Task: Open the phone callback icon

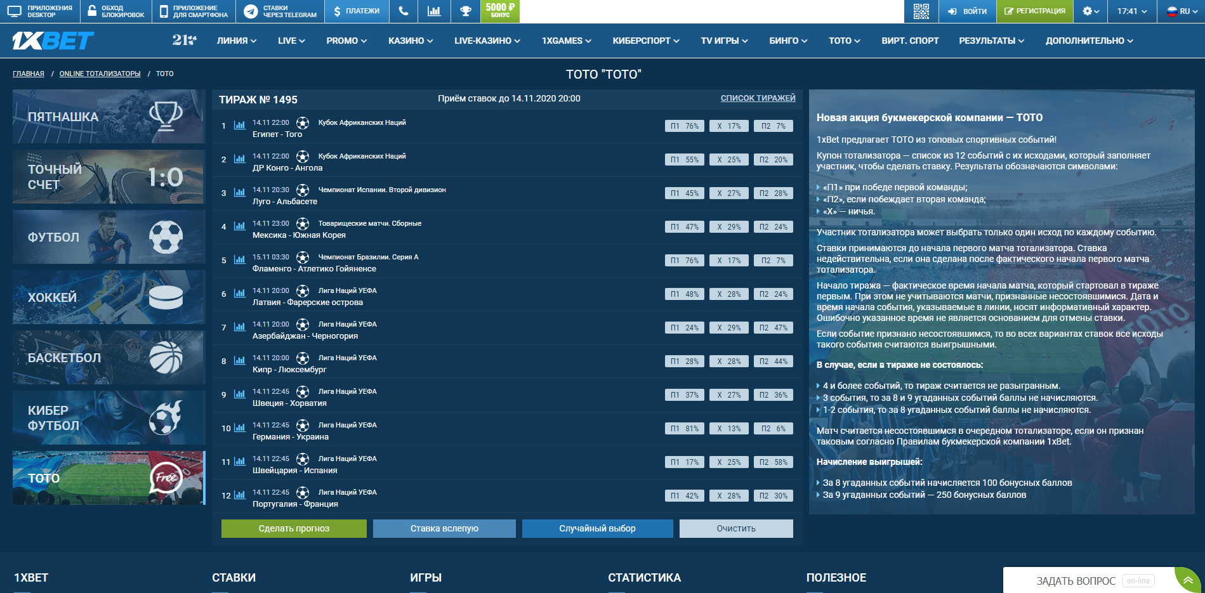Action: click(404, 11)
